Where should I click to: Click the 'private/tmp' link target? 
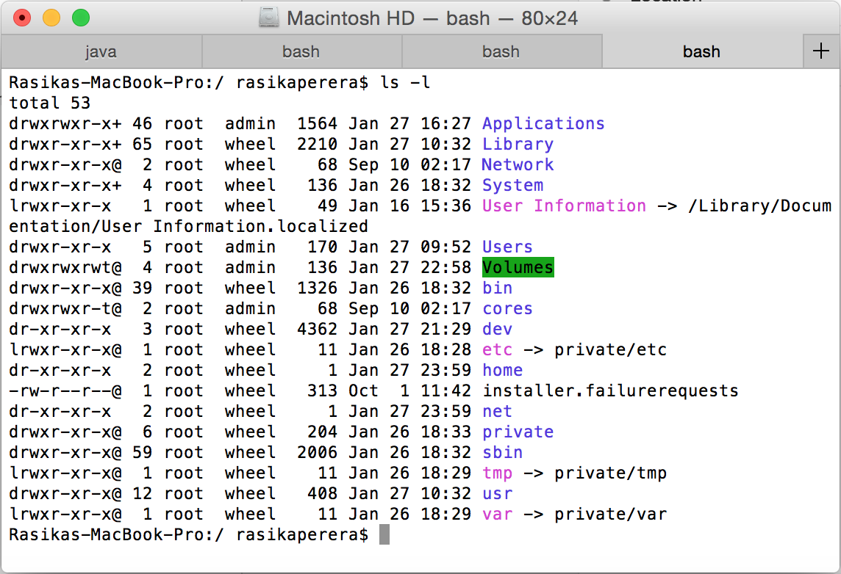point(610,473)
